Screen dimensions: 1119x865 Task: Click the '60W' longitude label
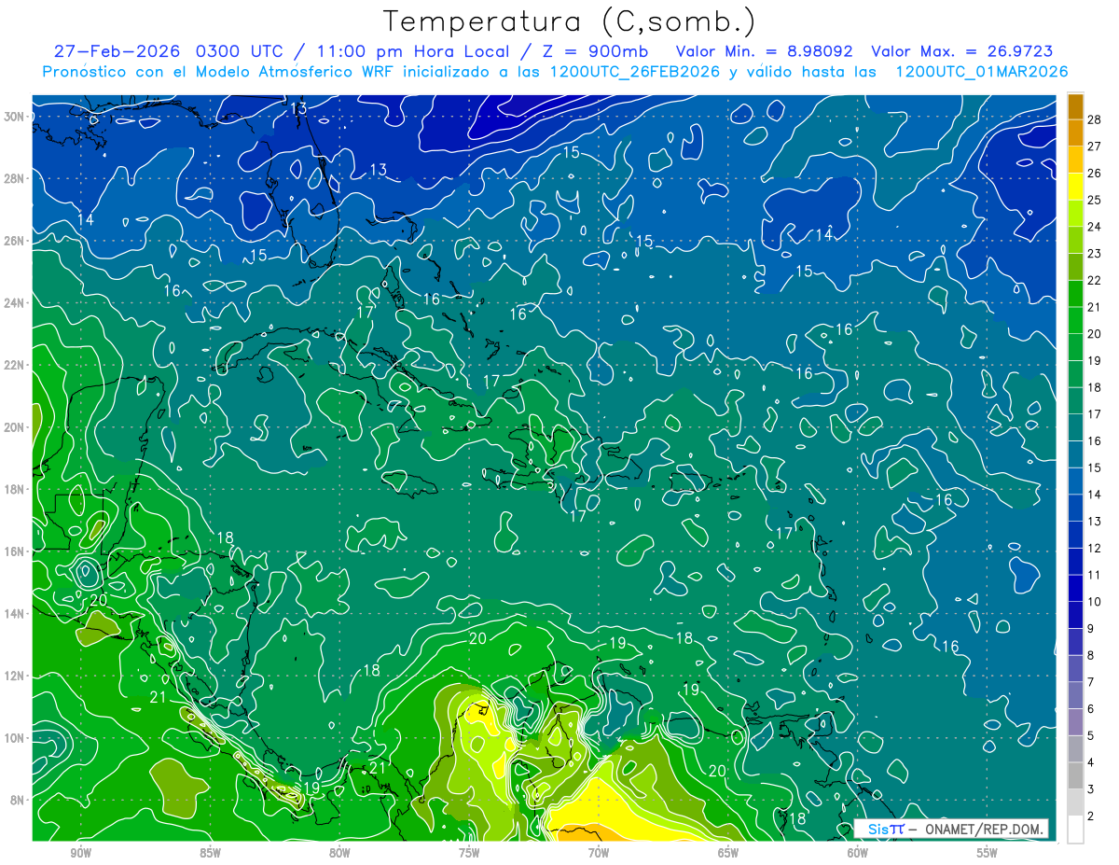[x=858, y=852]
